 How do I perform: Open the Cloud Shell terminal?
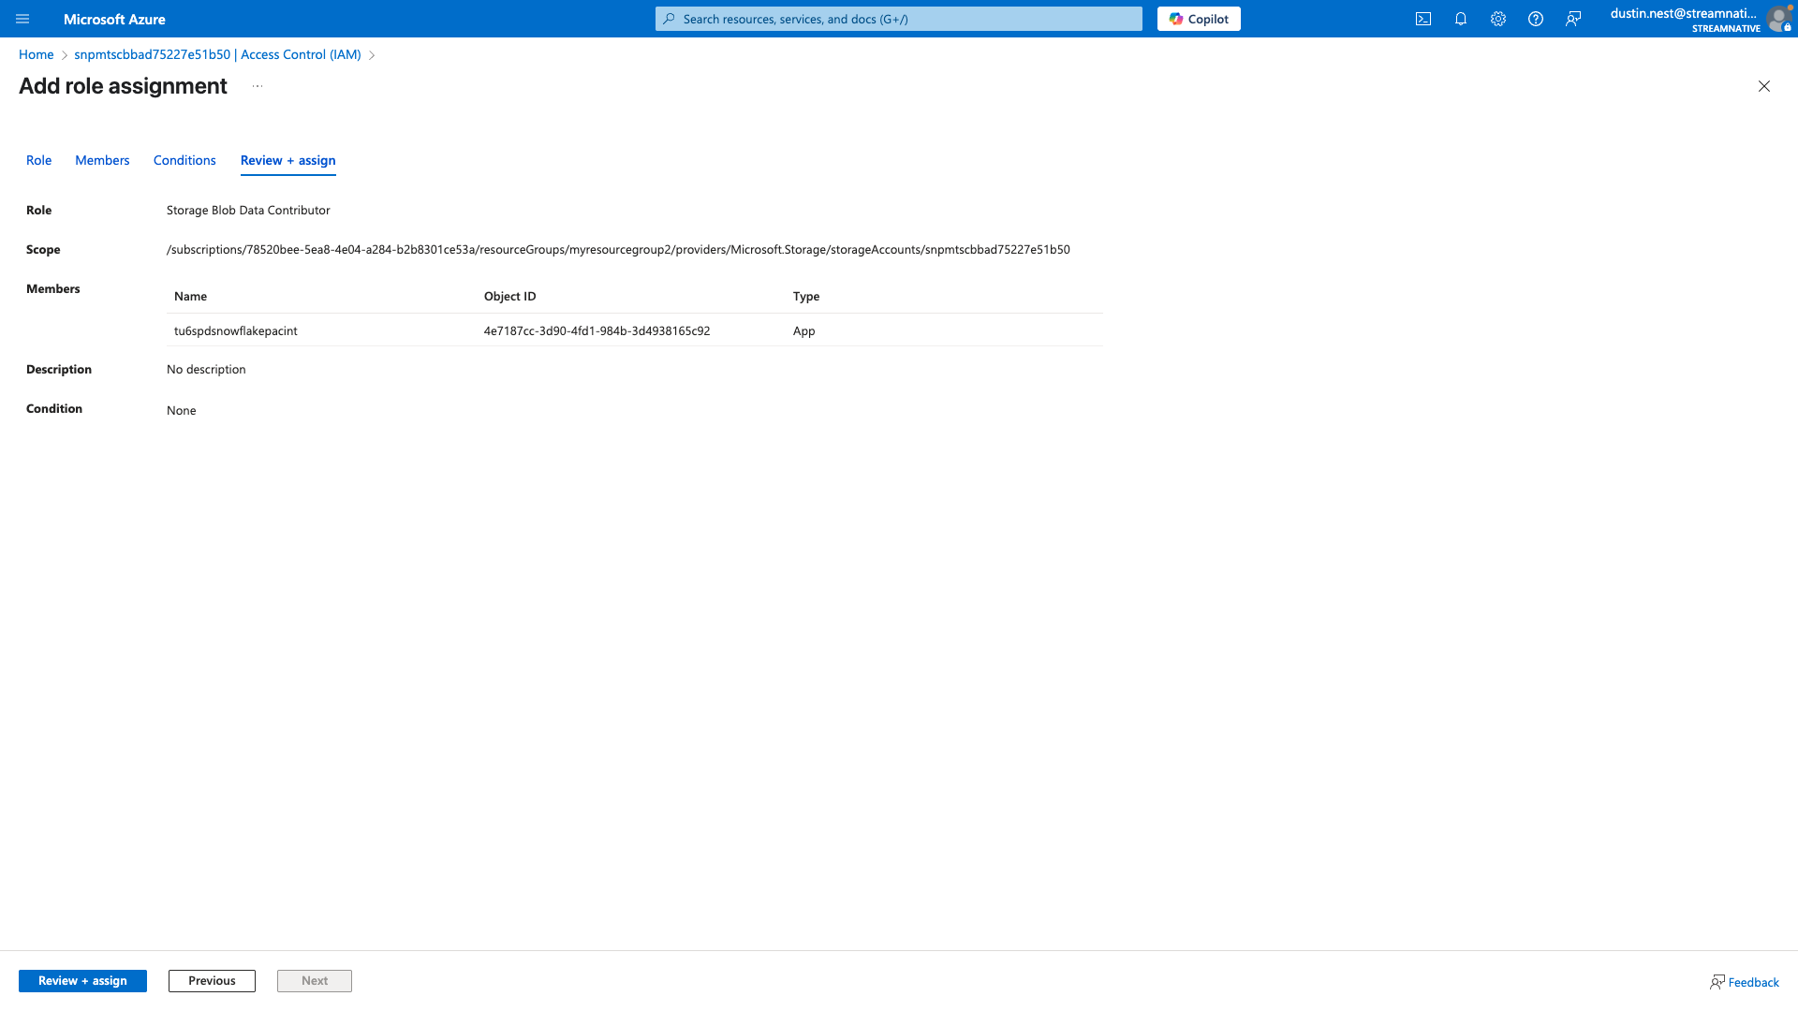point(1423,19)
